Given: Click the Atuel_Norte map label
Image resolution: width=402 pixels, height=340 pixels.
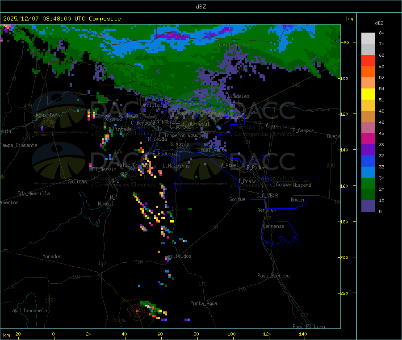Looking at the screenshot, I should pos(212,150).
